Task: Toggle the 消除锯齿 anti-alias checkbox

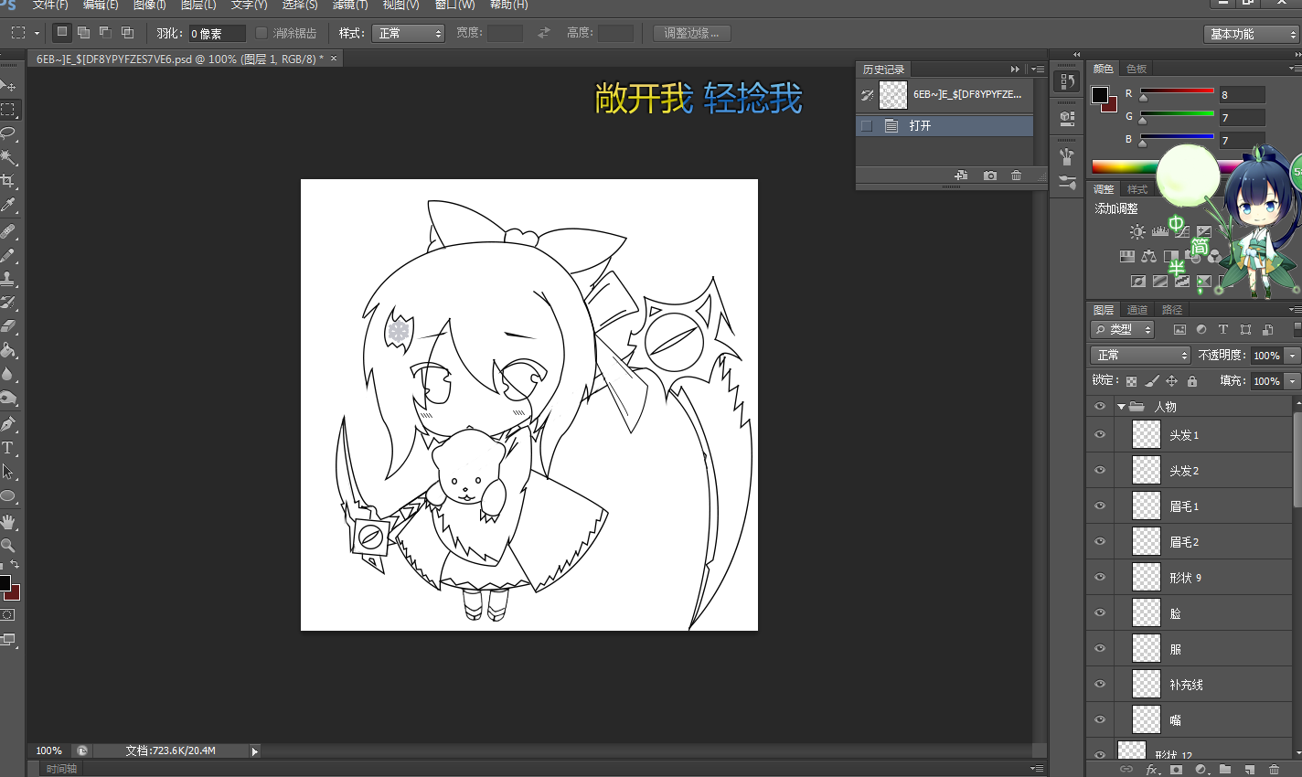Action: tap(261, 33)
